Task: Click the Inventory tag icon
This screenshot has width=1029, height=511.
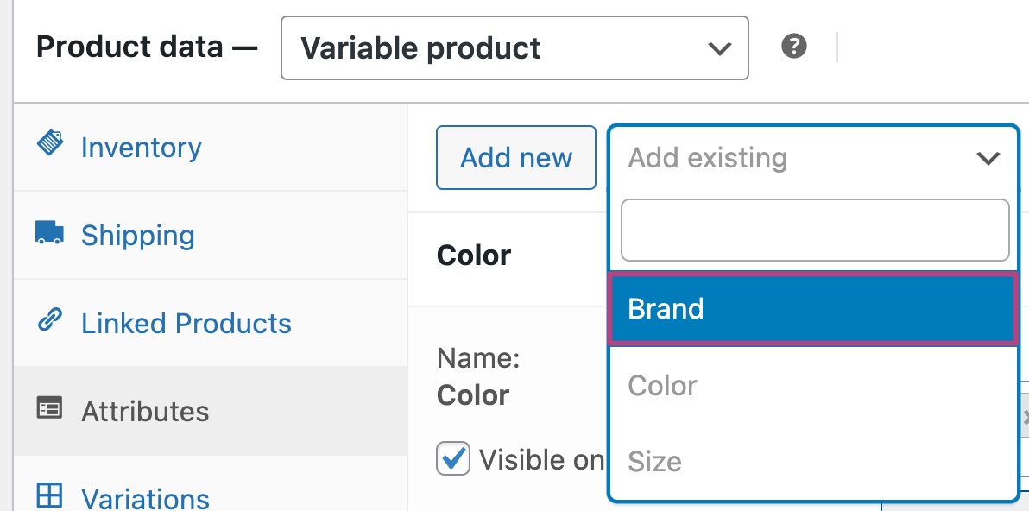Action: (x=50, y=143)
